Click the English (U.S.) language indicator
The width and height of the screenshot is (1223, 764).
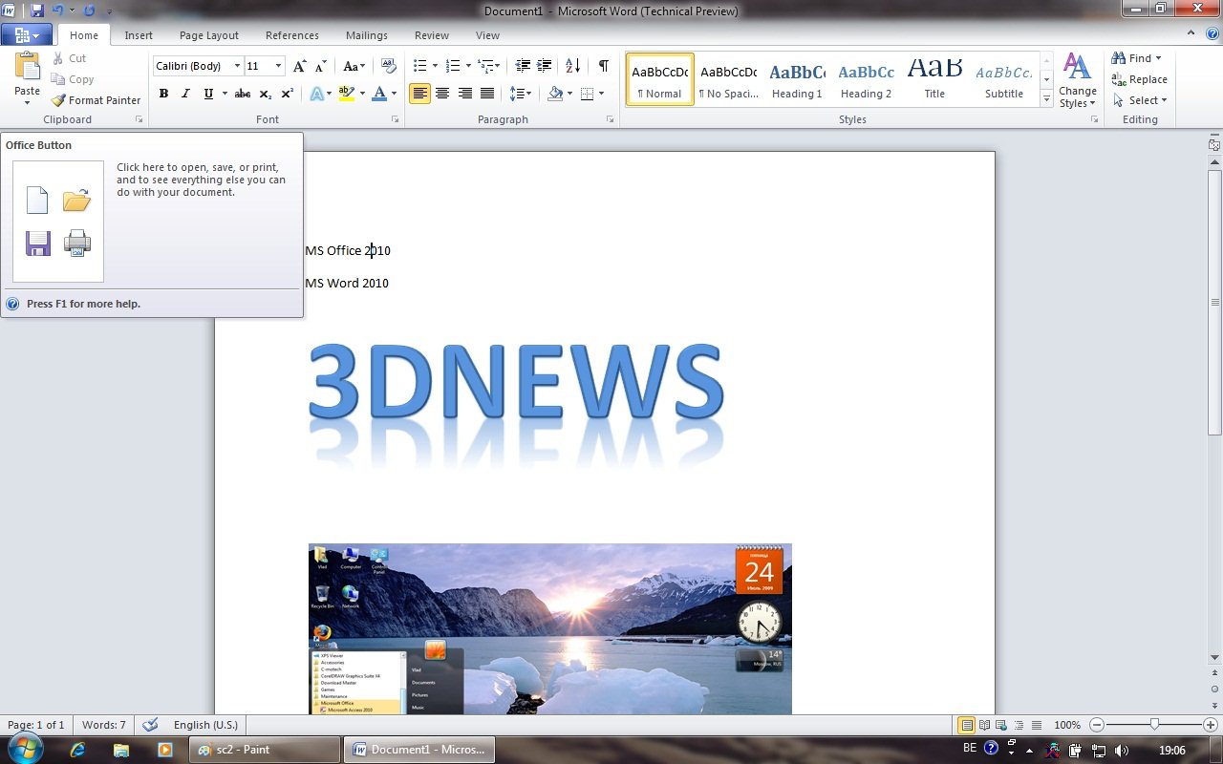click(x=205, y=725)
